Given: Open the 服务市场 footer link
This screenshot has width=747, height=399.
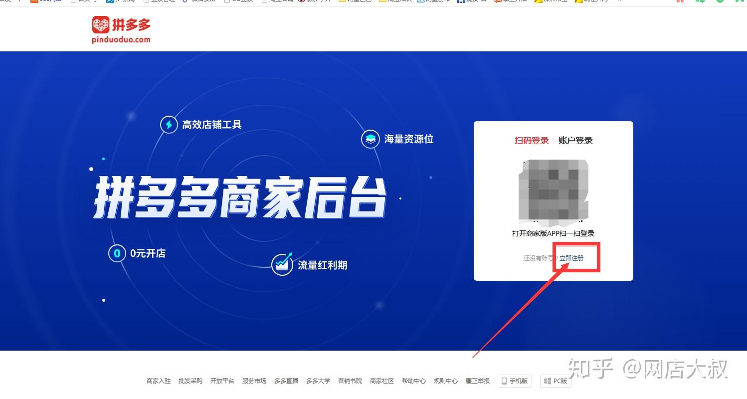Looking at the screenshot, I should pyautogui.click(x=254, y=381).
